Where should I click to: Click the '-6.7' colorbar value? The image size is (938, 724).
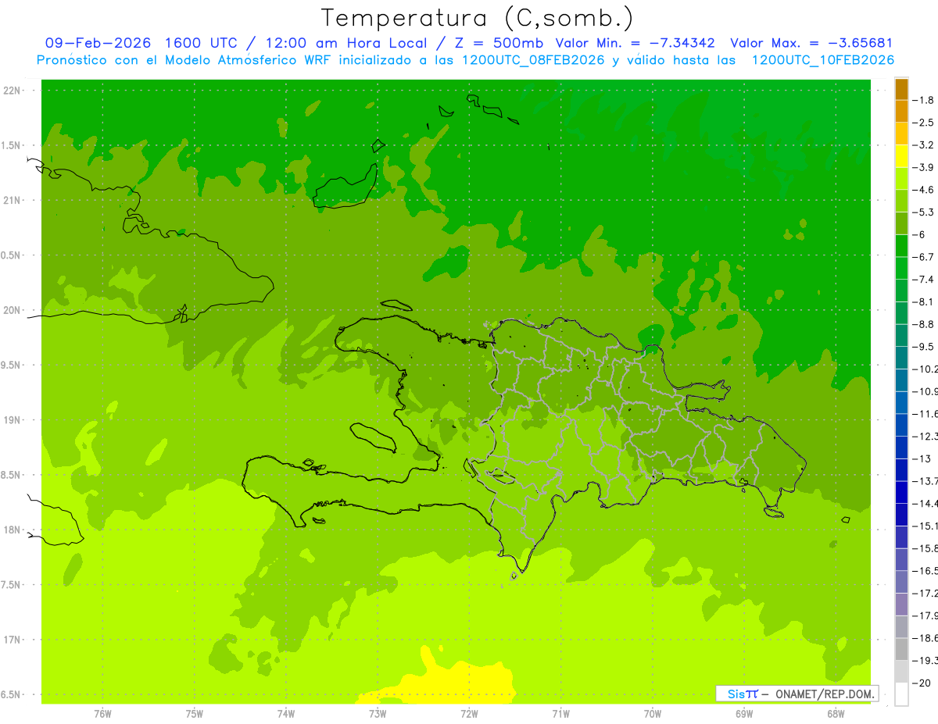(923, 257)
